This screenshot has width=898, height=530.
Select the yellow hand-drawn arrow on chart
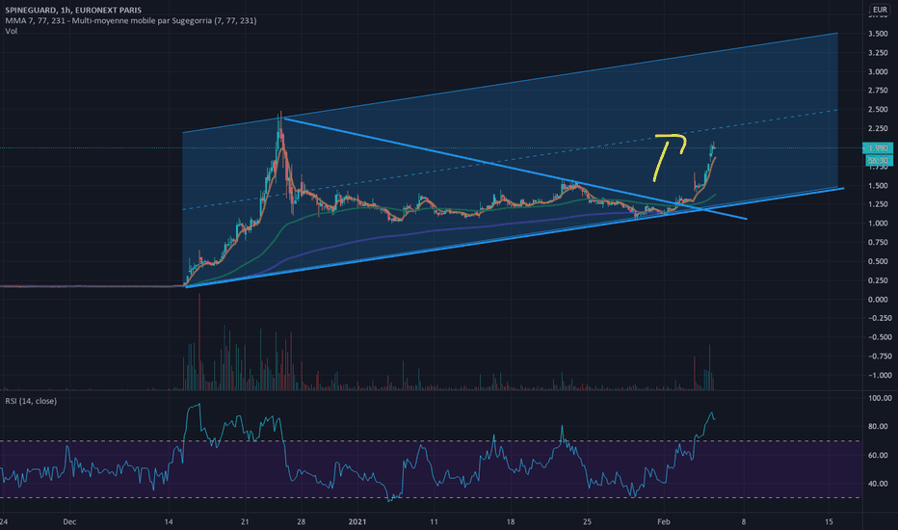pos(670,158)
